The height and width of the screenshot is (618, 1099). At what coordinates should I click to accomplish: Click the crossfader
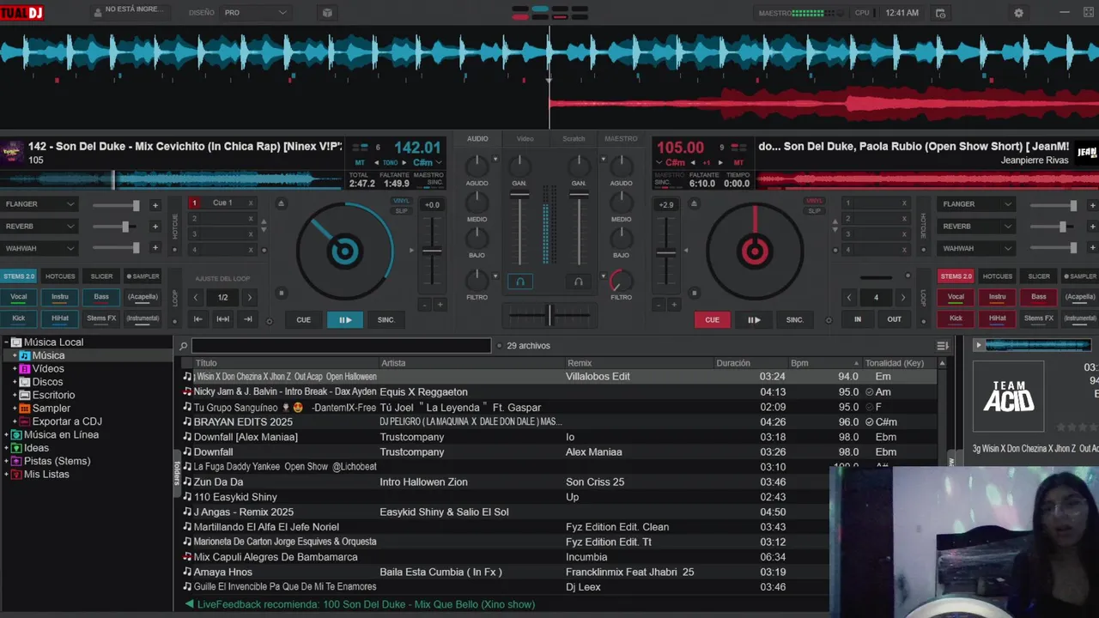[x=549, y=315]
